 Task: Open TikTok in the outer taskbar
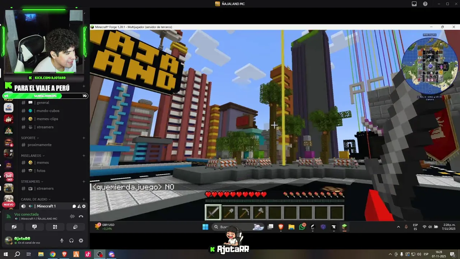(88, 254)
